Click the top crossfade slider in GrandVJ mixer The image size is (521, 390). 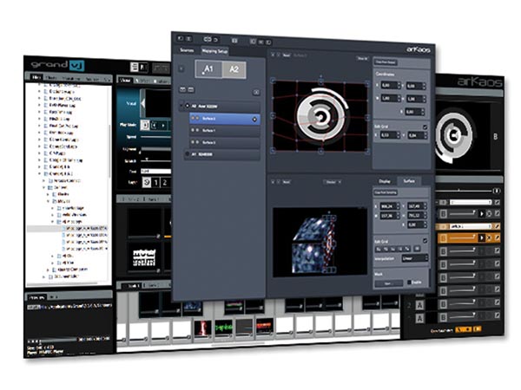[x=464, y=191]
